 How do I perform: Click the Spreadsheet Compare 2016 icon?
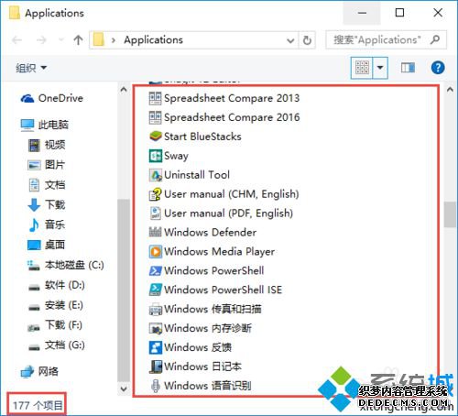click(x=155, y=117)
